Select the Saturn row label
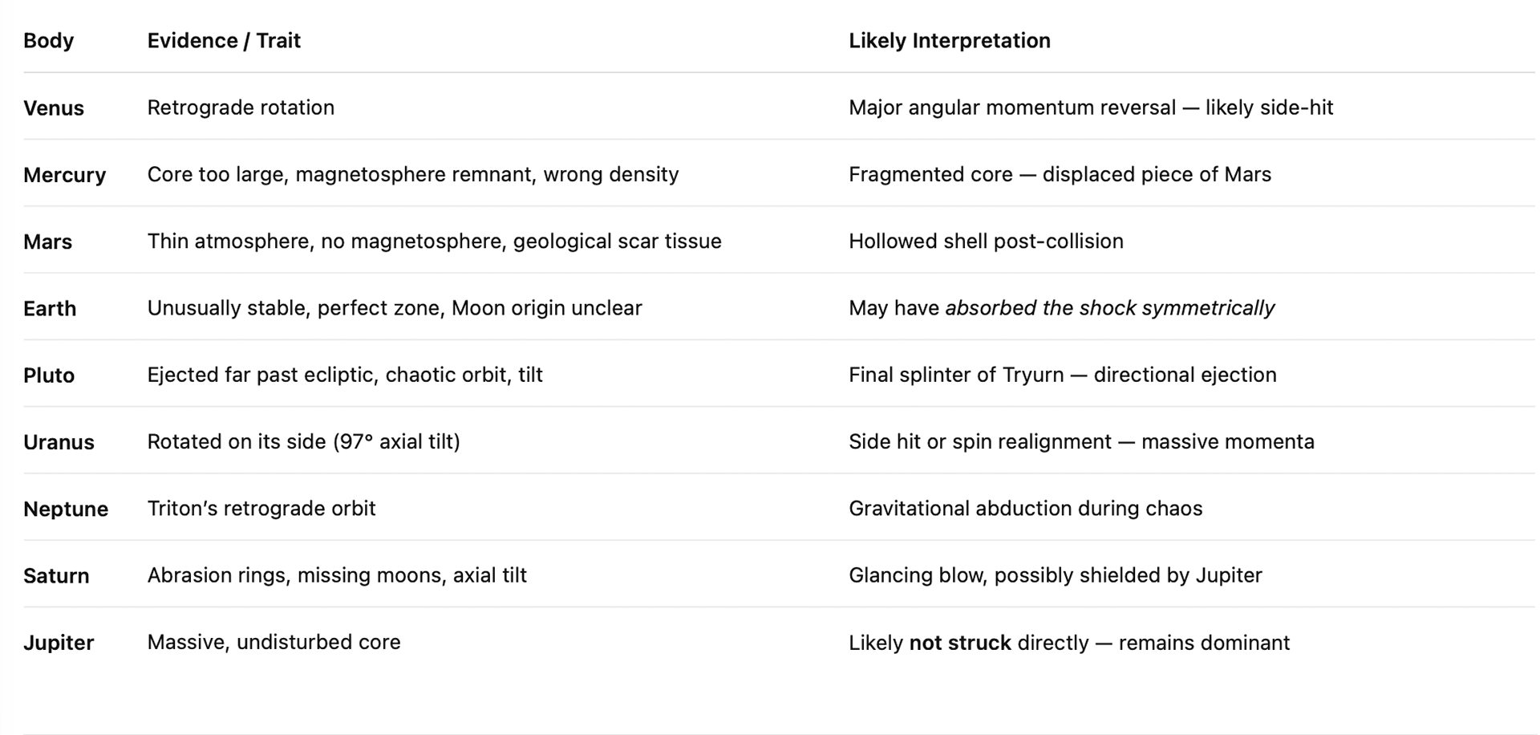Image resolution: width=1540 pixels, height=735 pixels. click(56, 575)
